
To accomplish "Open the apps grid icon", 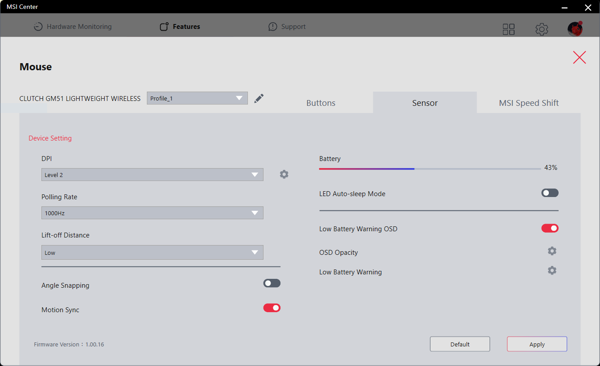I will point(508,29).
